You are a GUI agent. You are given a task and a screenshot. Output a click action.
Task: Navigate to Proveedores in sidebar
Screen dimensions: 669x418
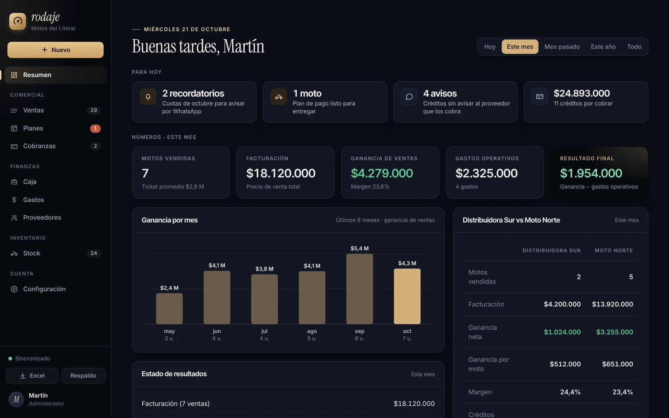[x=55, y=218]
